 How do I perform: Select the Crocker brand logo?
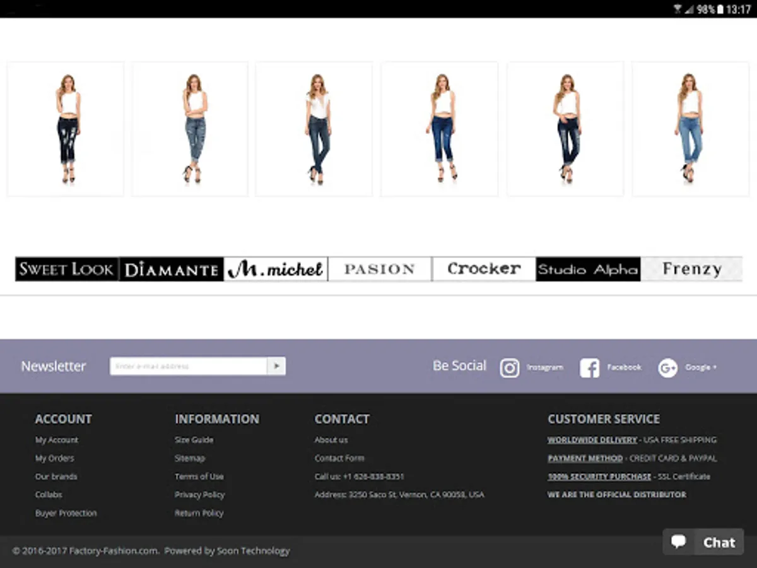click(x=483, y=269)
